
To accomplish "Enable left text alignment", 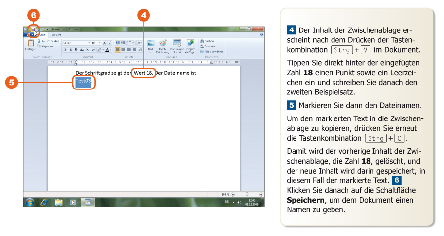I will point(117,50).
